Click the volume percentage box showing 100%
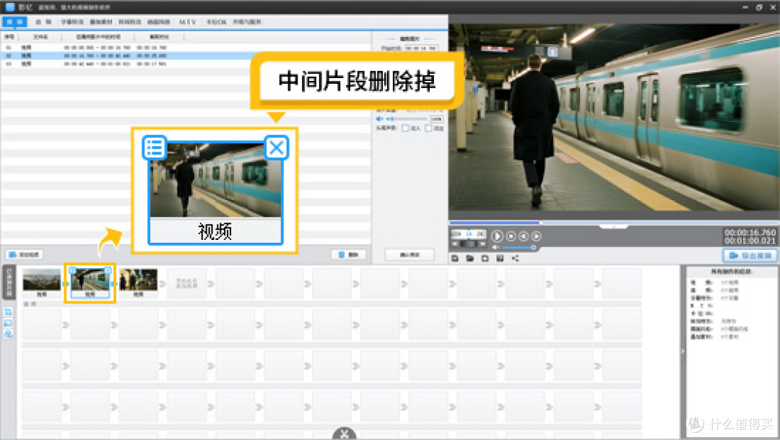Screen dimensions: 780x440 (436, 119)
